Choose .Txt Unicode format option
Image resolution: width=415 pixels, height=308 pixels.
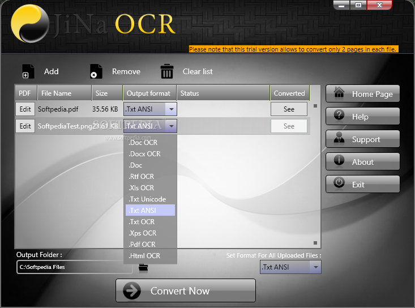150,199
